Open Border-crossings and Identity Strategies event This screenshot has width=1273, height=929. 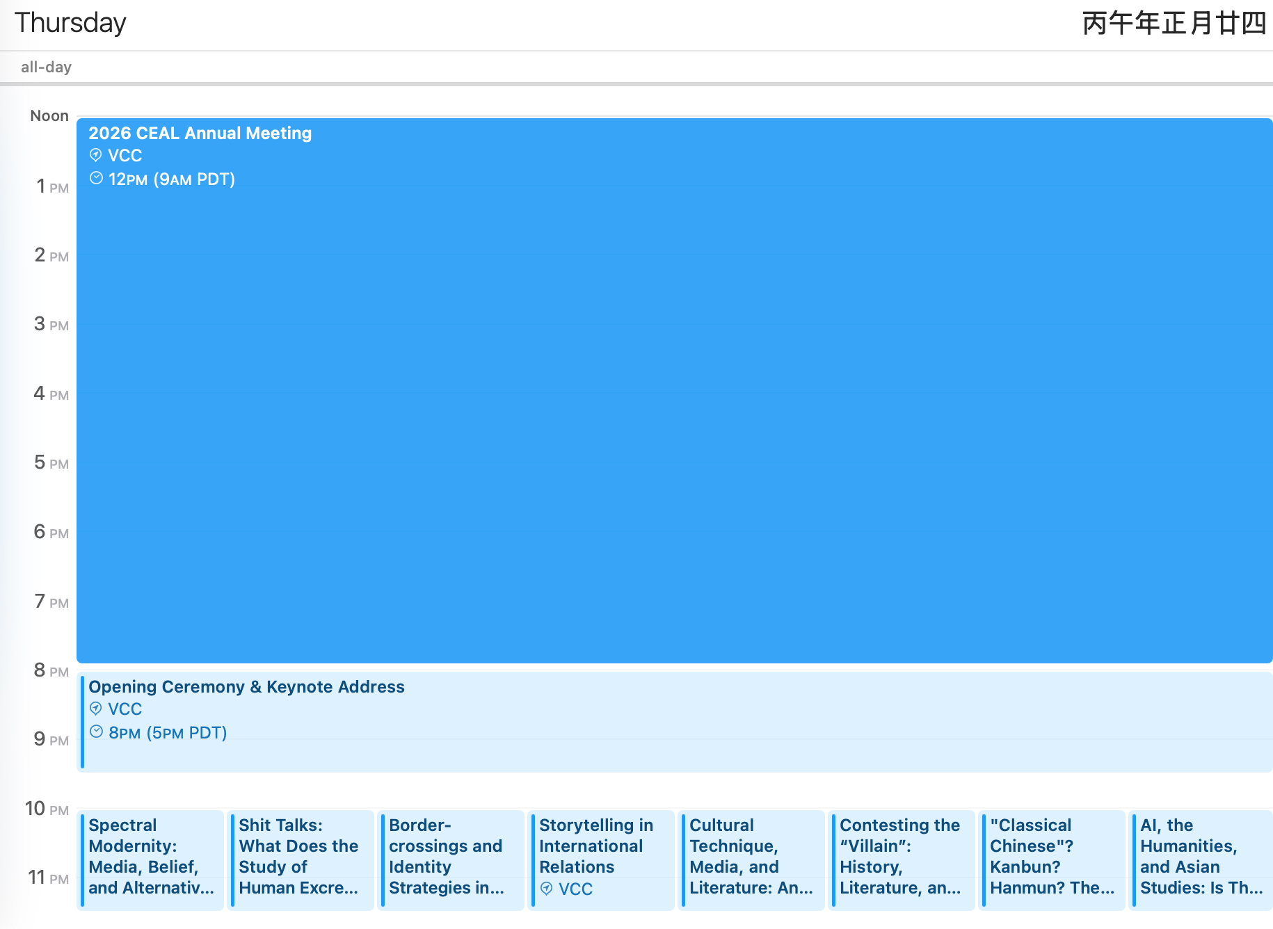pos(451,857)
